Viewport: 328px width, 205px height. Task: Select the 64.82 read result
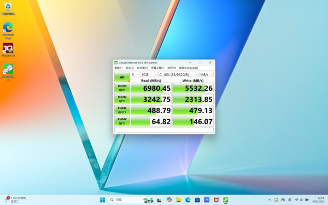pyautogui.click(x=151, y=121)
